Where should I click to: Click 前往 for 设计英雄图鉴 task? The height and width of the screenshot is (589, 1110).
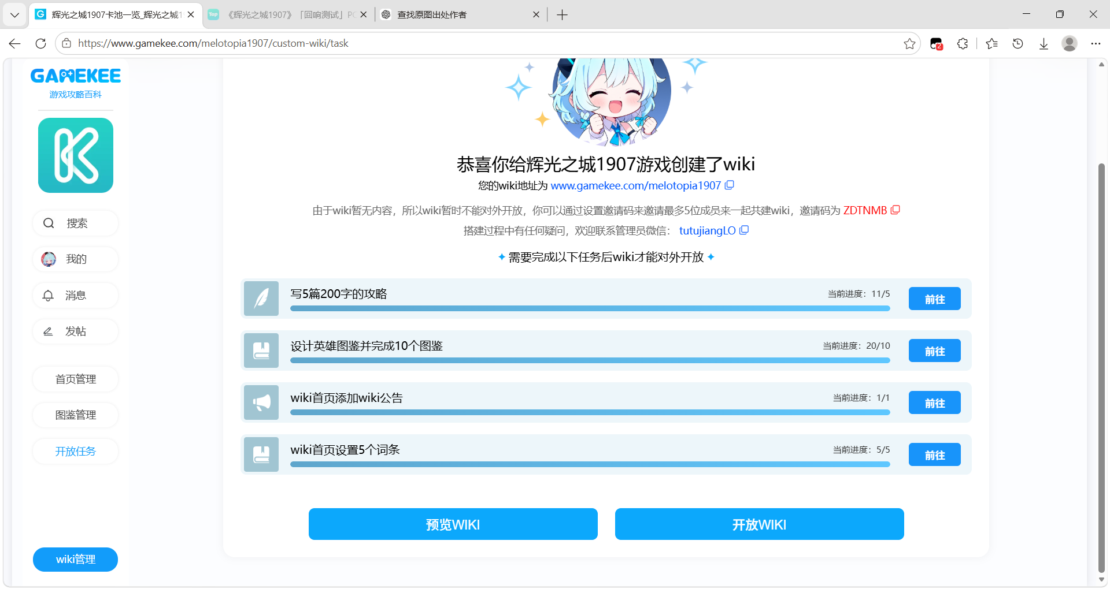coord(935,351)
